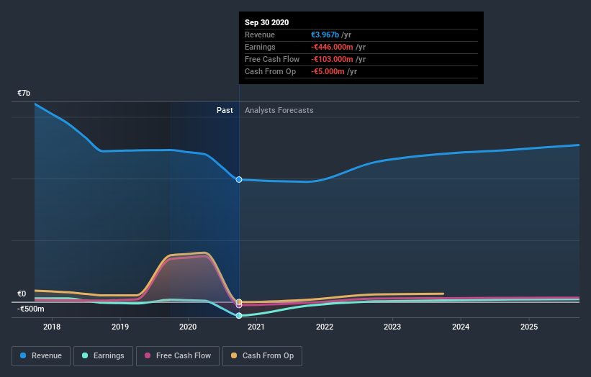
Task: Click the €3.967b revenue value in tooltip
Action: (x=325, y=35)
